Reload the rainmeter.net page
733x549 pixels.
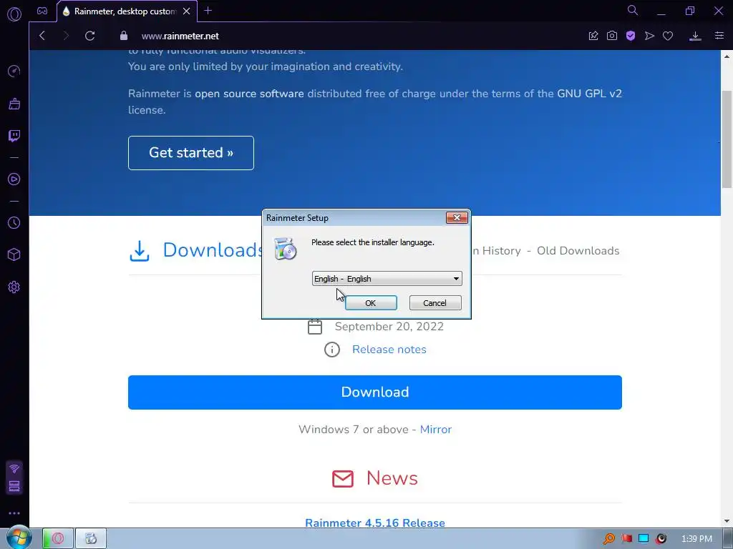(x=89, y=36)
